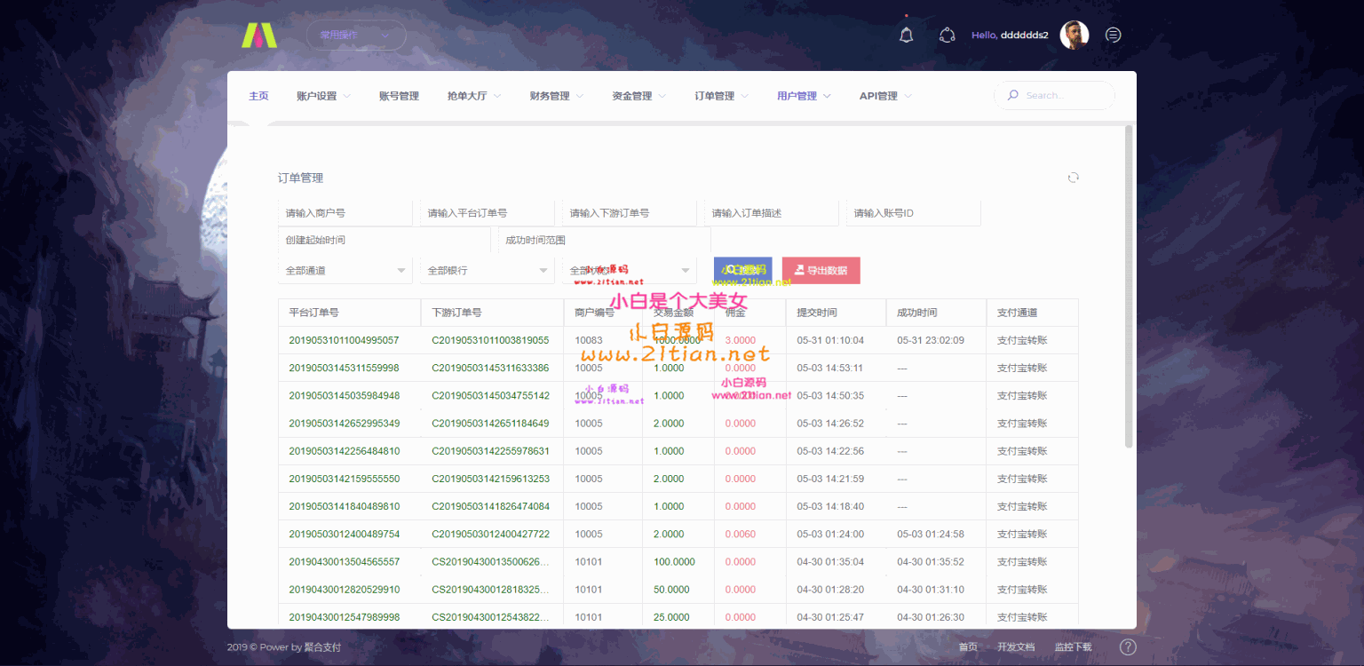This screenshot has height=666, width=1364.
Task: Click the 提交时间 column header
Action: (x=836, y=313)
